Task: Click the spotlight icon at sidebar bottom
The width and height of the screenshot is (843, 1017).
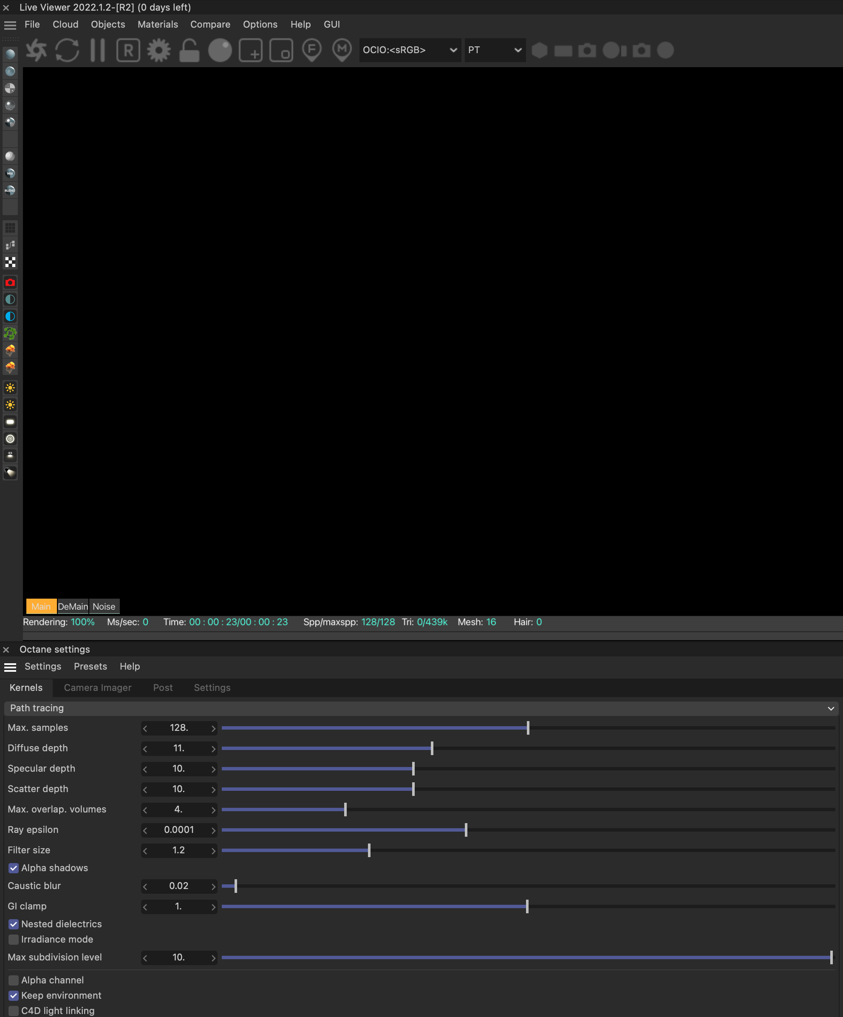Action: pyautogui.click(x=10, y=473)
